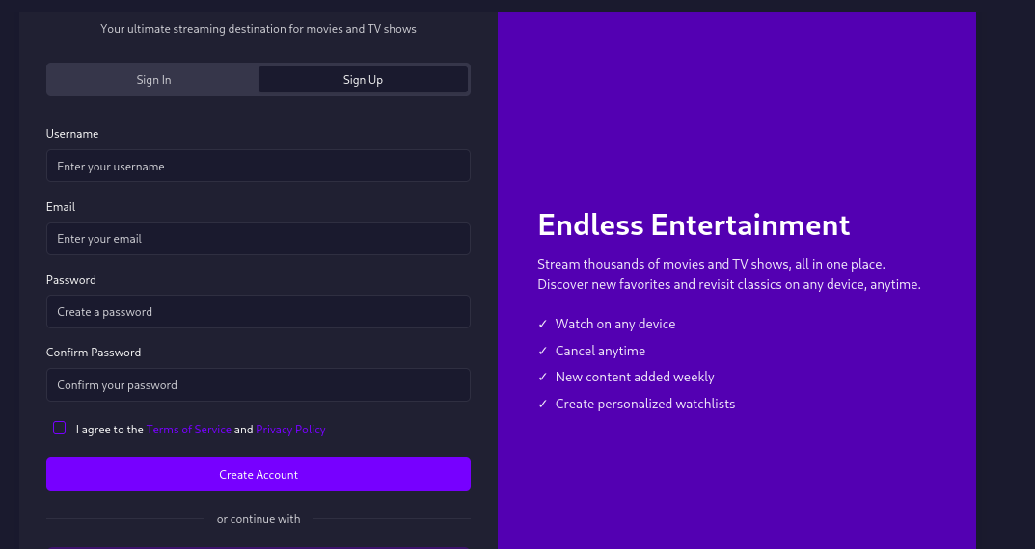Select the Sign Up tab
The height and width of the screenshot is (549, 1035).
(363, 80)
